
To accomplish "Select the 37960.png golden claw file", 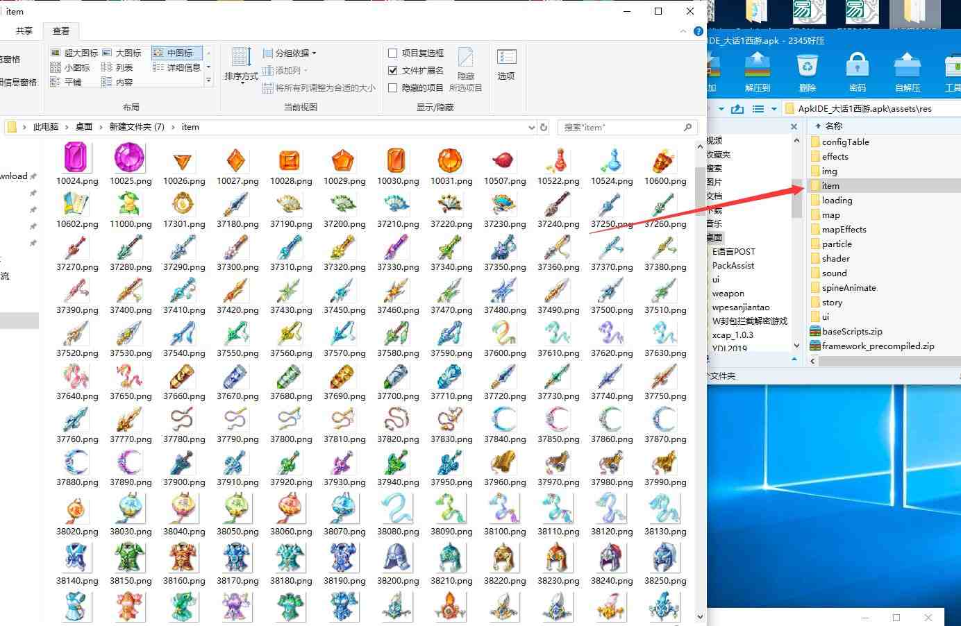I will [x=505, y=465].
